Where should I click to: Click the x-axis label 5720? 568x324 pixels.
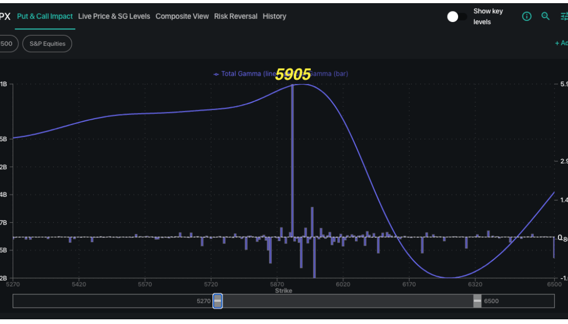[211, 284]
